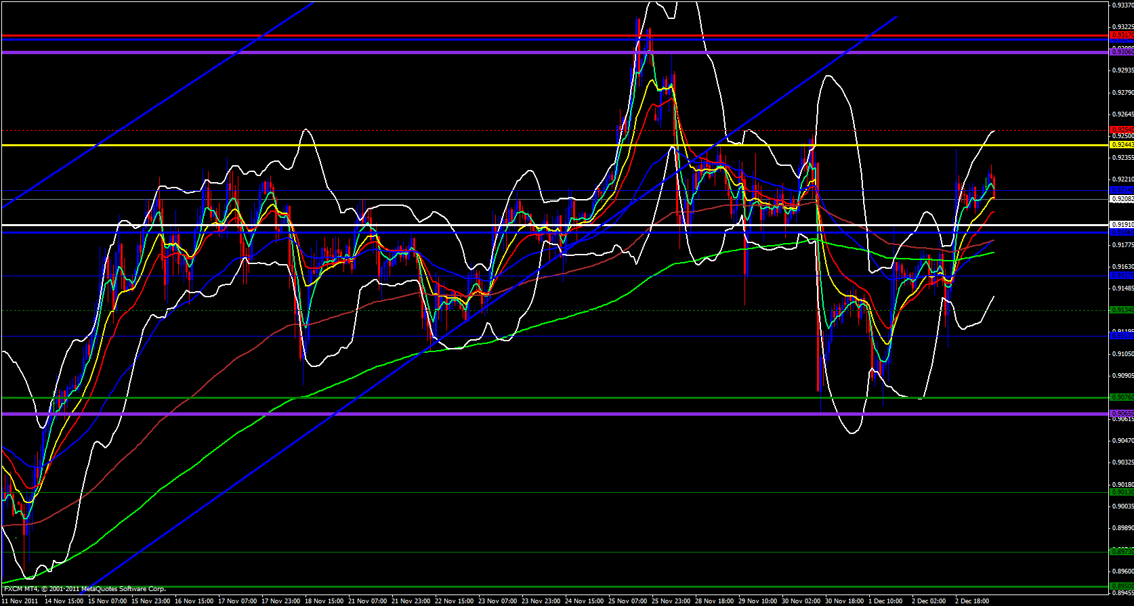Select the blue 0.9117 price label
1134x606 pixels.
click(x=1121, y=336)
